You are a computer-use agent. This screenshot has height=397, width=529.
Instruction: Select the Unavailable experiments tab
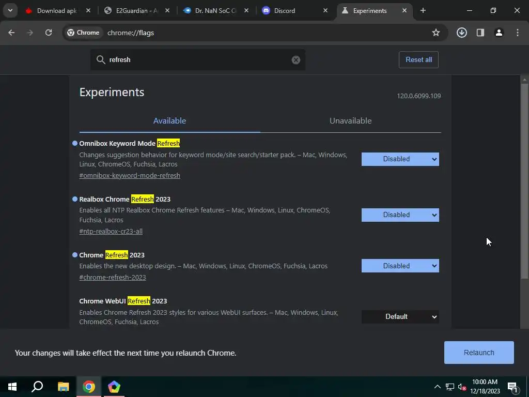point(351,121)
